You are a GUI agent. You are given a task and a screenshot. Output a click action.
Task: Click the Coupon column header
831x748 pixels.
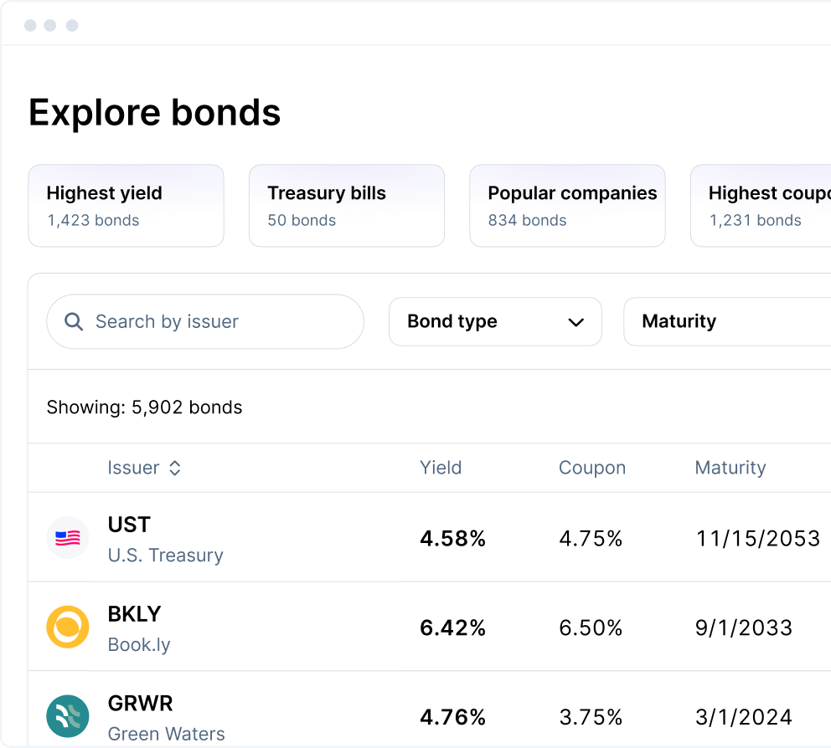[592, 468]
